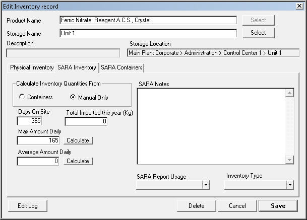The height and width of the screenshot is (220, 307).
Task: Focus the Total Imported this year field
Action: coord(86,121)
